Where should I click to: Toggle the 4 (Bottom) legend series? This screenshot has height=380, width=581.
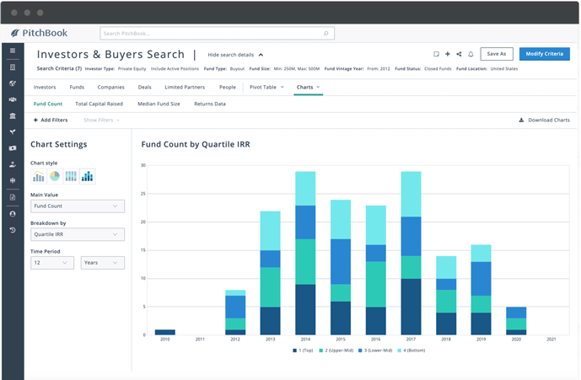point(412,351)
